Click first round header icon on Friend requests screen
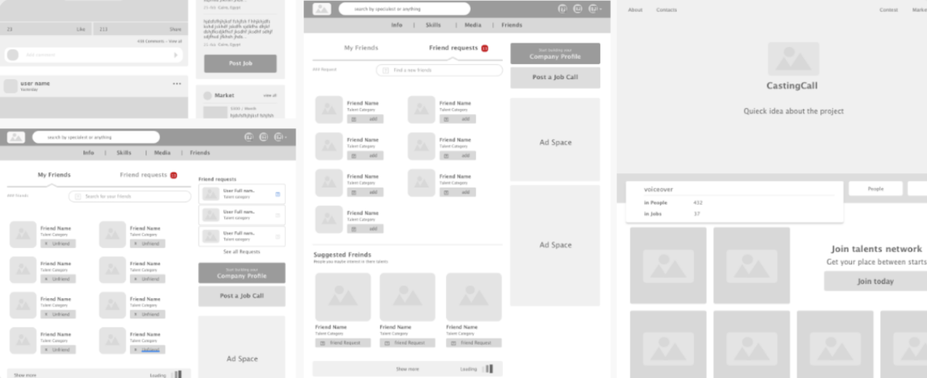This screenshot has height=378, width=927. (x=563, y=9)
